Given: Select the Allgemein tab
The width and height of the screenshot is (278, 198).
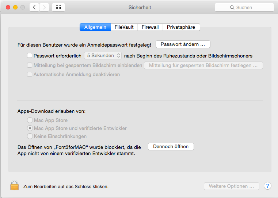Looking at the screenshot, I should [x=95, y=27].
